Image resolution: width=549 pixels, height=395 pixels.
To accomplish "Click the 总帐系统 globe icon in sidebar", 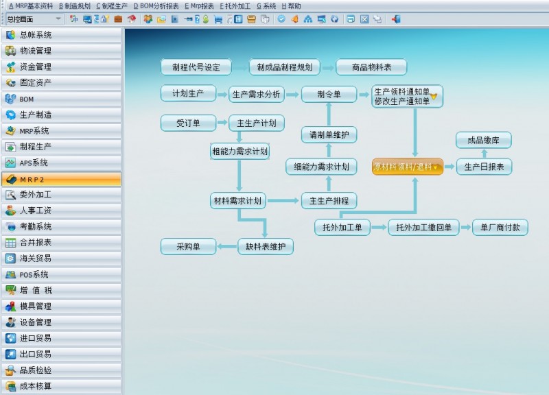I will tap(10, 35).
